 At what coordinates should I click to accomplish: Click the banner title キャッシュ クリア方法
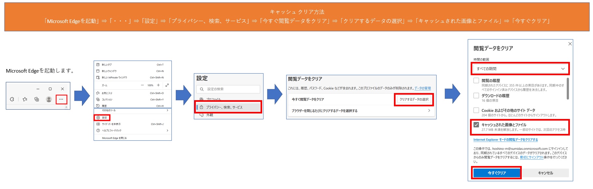click(x=297, y=12)
